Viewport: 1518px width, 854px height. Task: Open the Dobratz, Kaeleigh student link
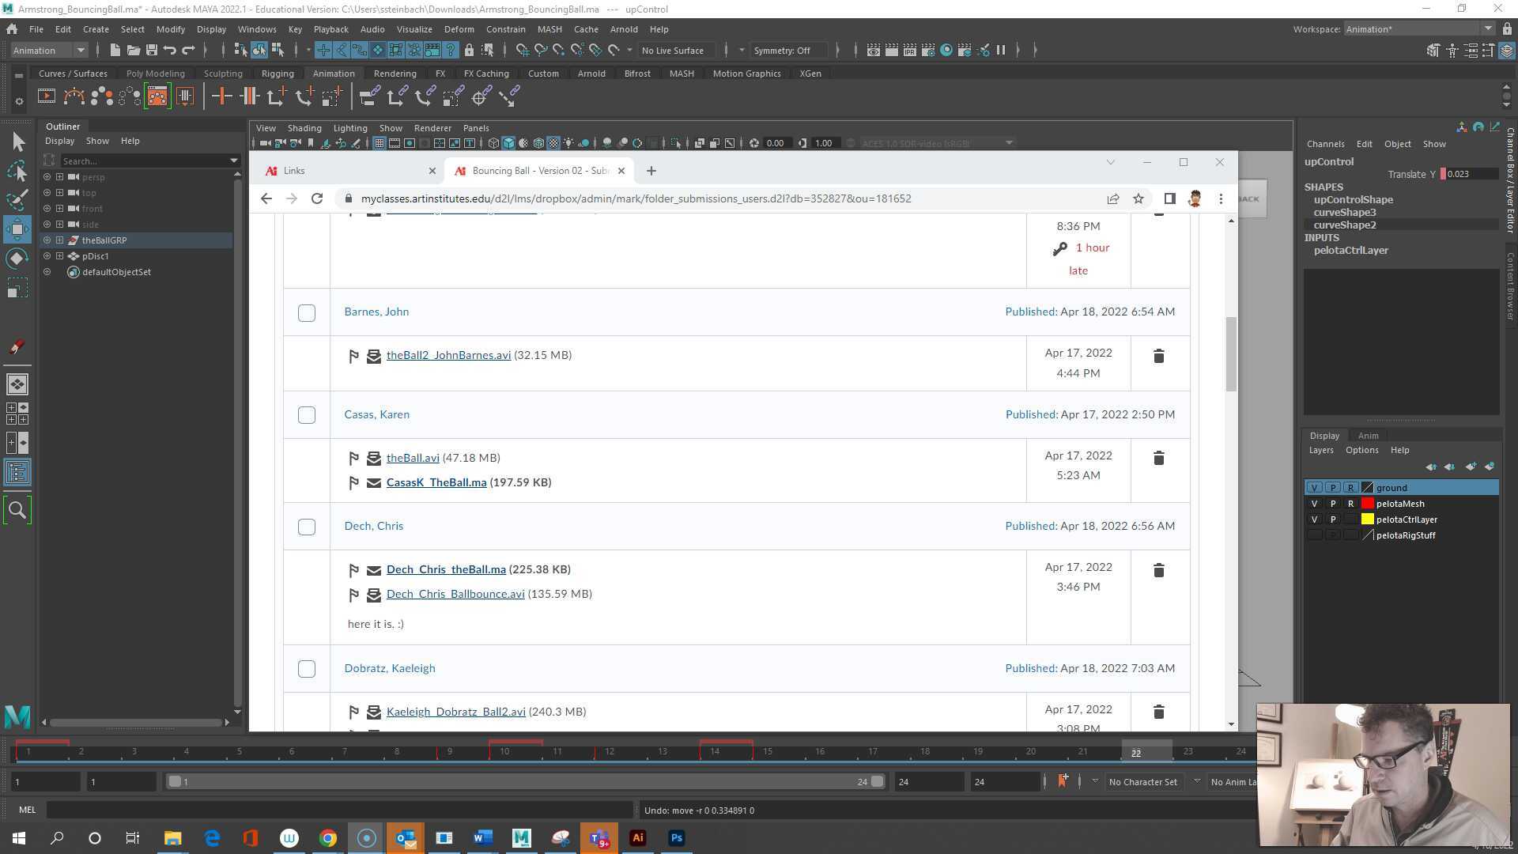click(x=389, y=668)
